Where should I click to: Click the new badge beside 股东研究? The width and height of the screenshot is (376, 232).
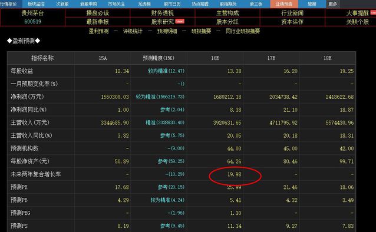coord(180,21)
